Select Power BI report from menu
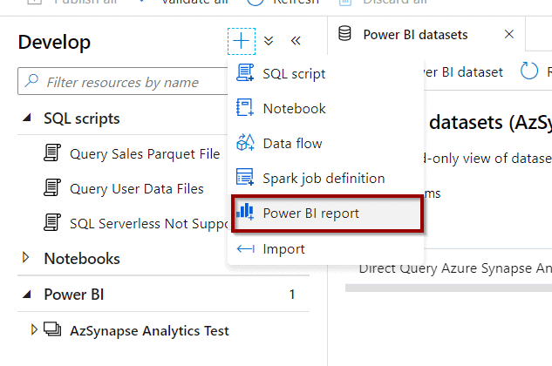 [x=327, y=213]
